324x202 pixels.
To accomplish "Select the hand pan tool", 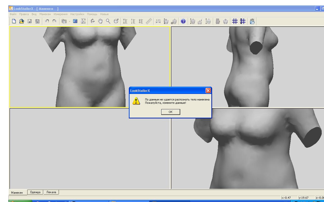I will click(100, 21).
